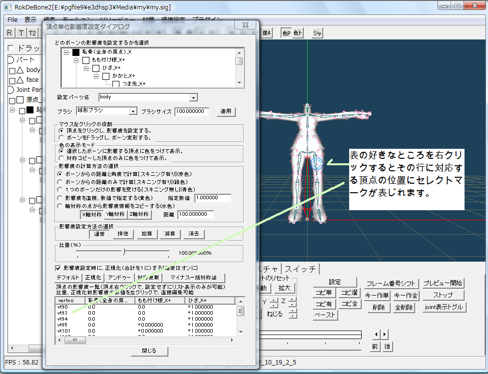Click the 排他 influence method button
Viewport: 488px width, 374px height.
122,234
